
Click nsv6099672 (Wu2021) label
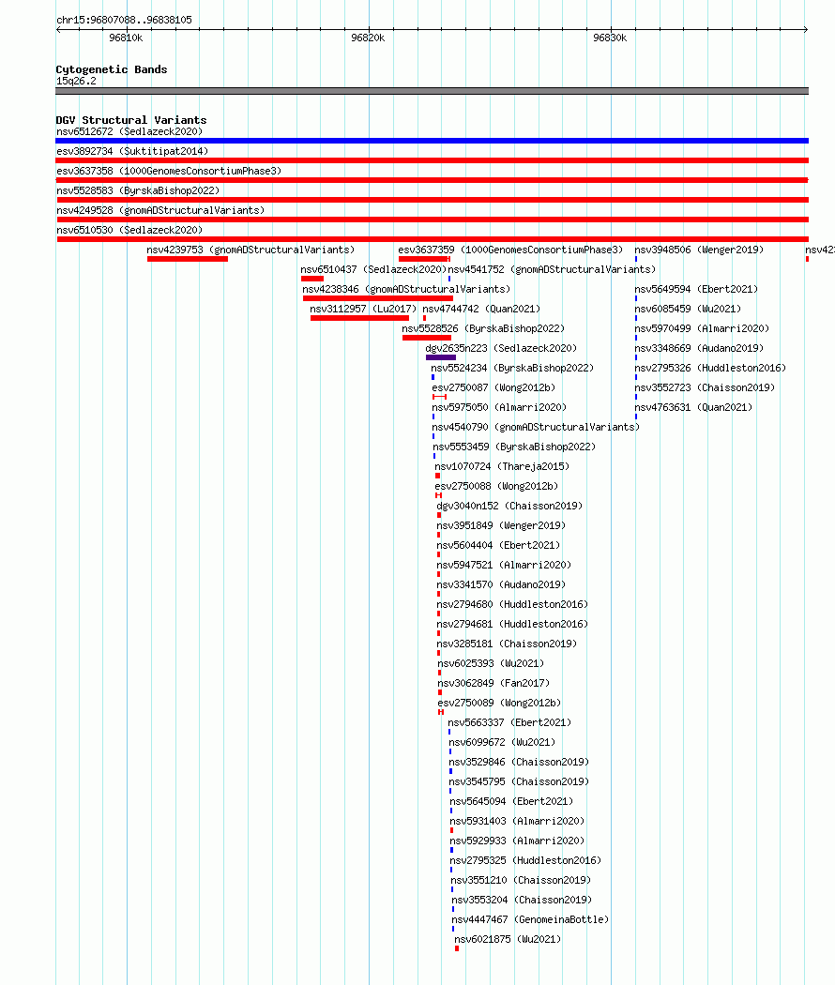(502, 743)
